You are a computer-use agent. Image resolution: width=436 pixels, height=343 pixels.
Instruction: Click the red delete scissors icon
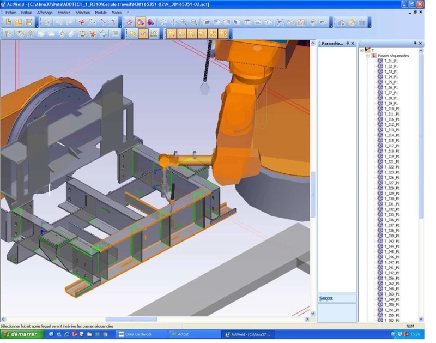[x=81, y=22]
